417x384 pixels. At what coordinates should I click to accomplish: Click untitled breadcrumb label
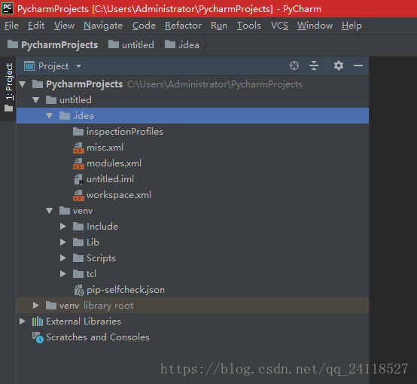(x=138, y=44)
